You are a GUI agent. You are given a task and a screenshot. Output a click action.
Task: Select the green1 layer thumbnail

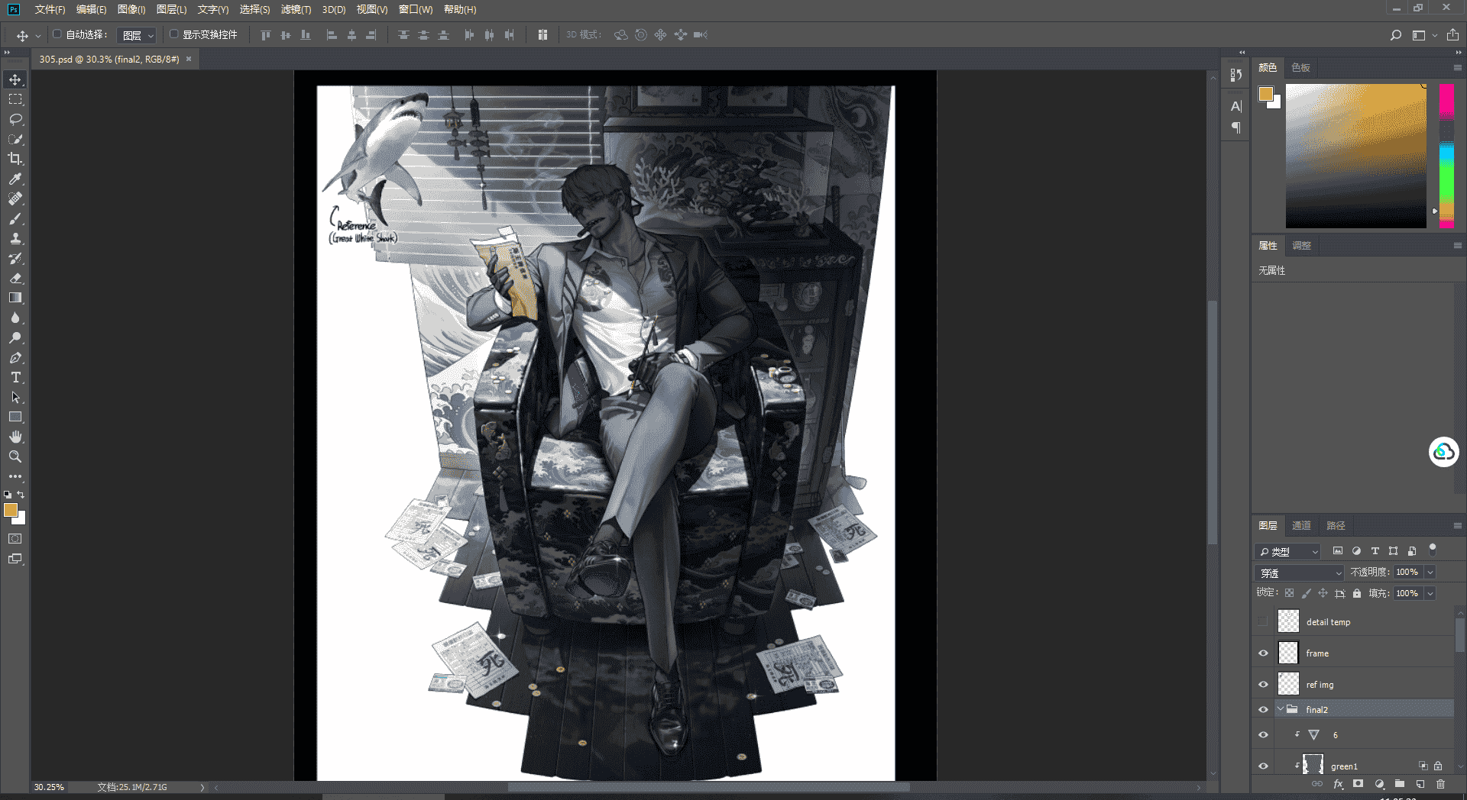click(1313, 766)
